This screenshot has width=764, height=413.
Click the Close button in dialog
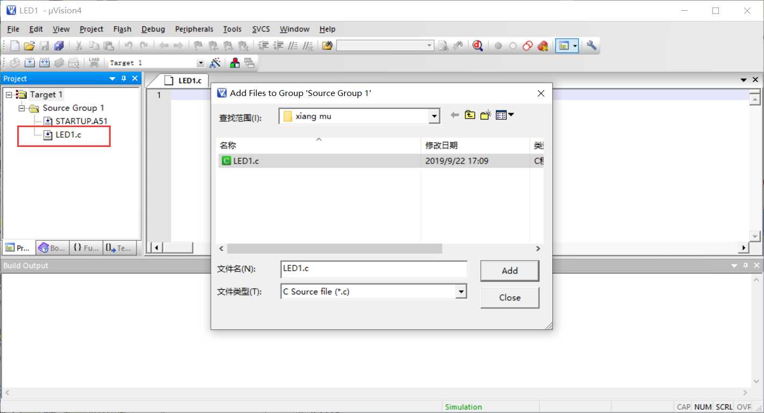coord(509,298)
